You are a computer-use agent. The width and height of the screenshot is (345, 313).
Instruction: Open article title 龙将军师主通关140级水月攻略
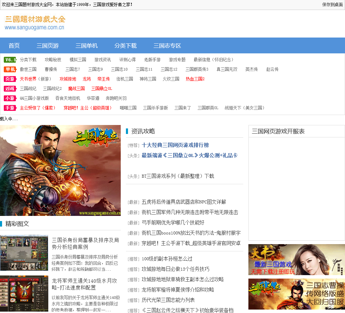[x=85, y=284]
